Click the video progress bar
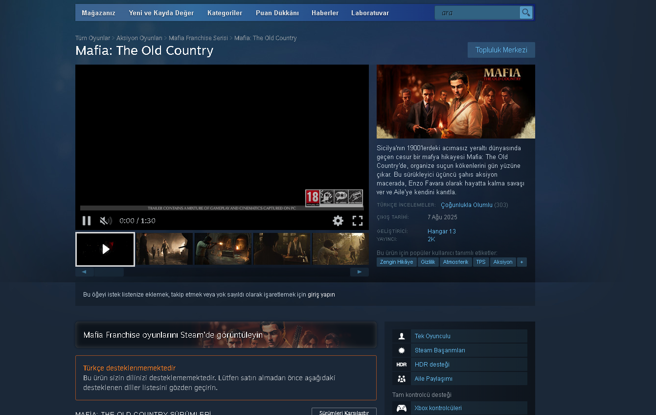The width and height of the screenshot is (656, 415). coord(222,208)
